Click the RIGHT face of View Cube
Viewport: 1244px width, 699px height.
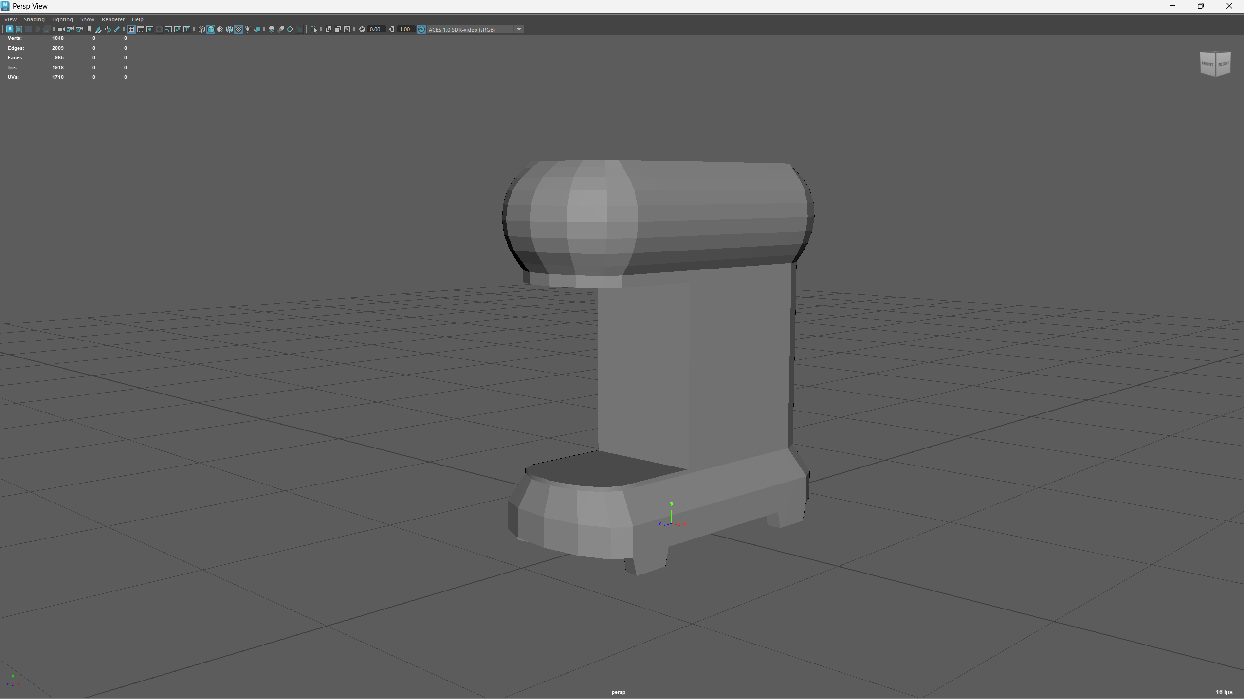point(1224,64)
